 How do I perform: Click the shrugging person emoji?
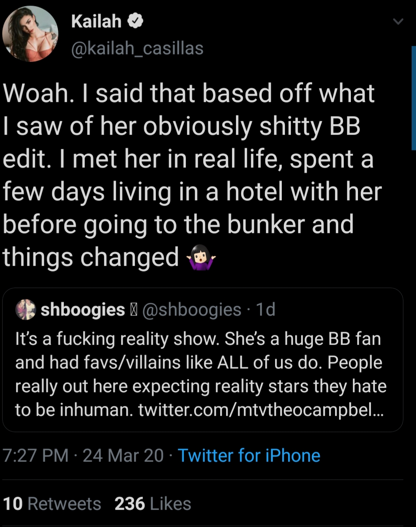201,257
